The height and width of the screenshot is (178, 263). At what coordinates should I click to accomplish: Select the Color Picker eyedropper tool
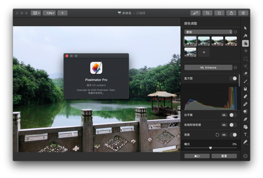click(245, 142)
